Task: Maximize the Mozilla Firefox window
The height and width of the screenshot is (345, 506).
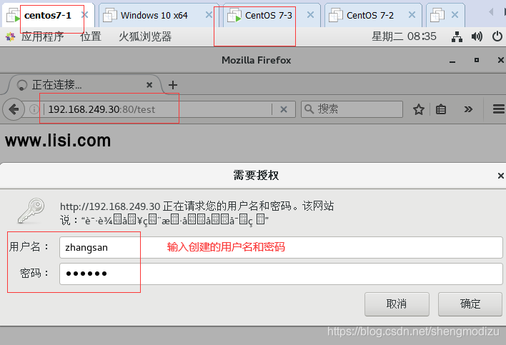Action: (477, 60)
